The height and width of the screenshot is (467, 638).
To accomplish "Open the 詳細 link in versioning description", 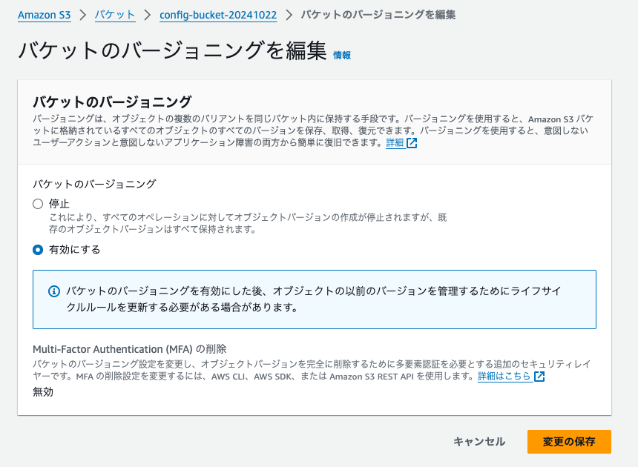I will pyautogui.click(x=395, y=142).
